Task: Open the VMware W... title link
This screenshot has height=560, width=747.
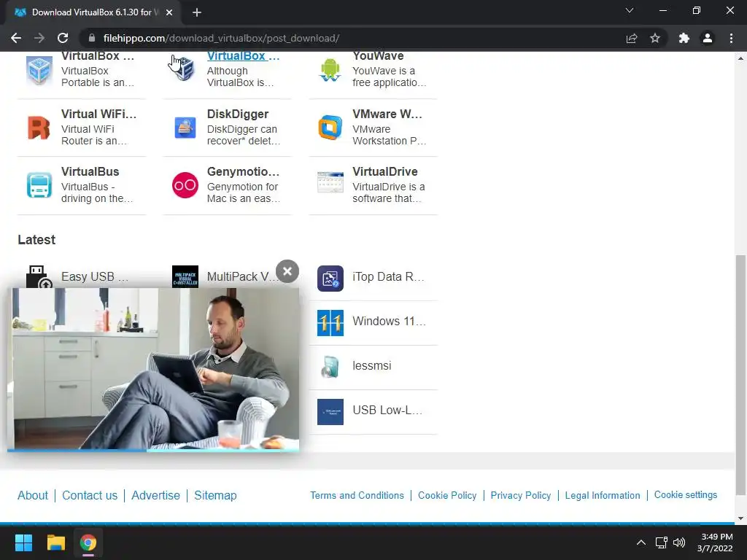Action: coord(387,114)
